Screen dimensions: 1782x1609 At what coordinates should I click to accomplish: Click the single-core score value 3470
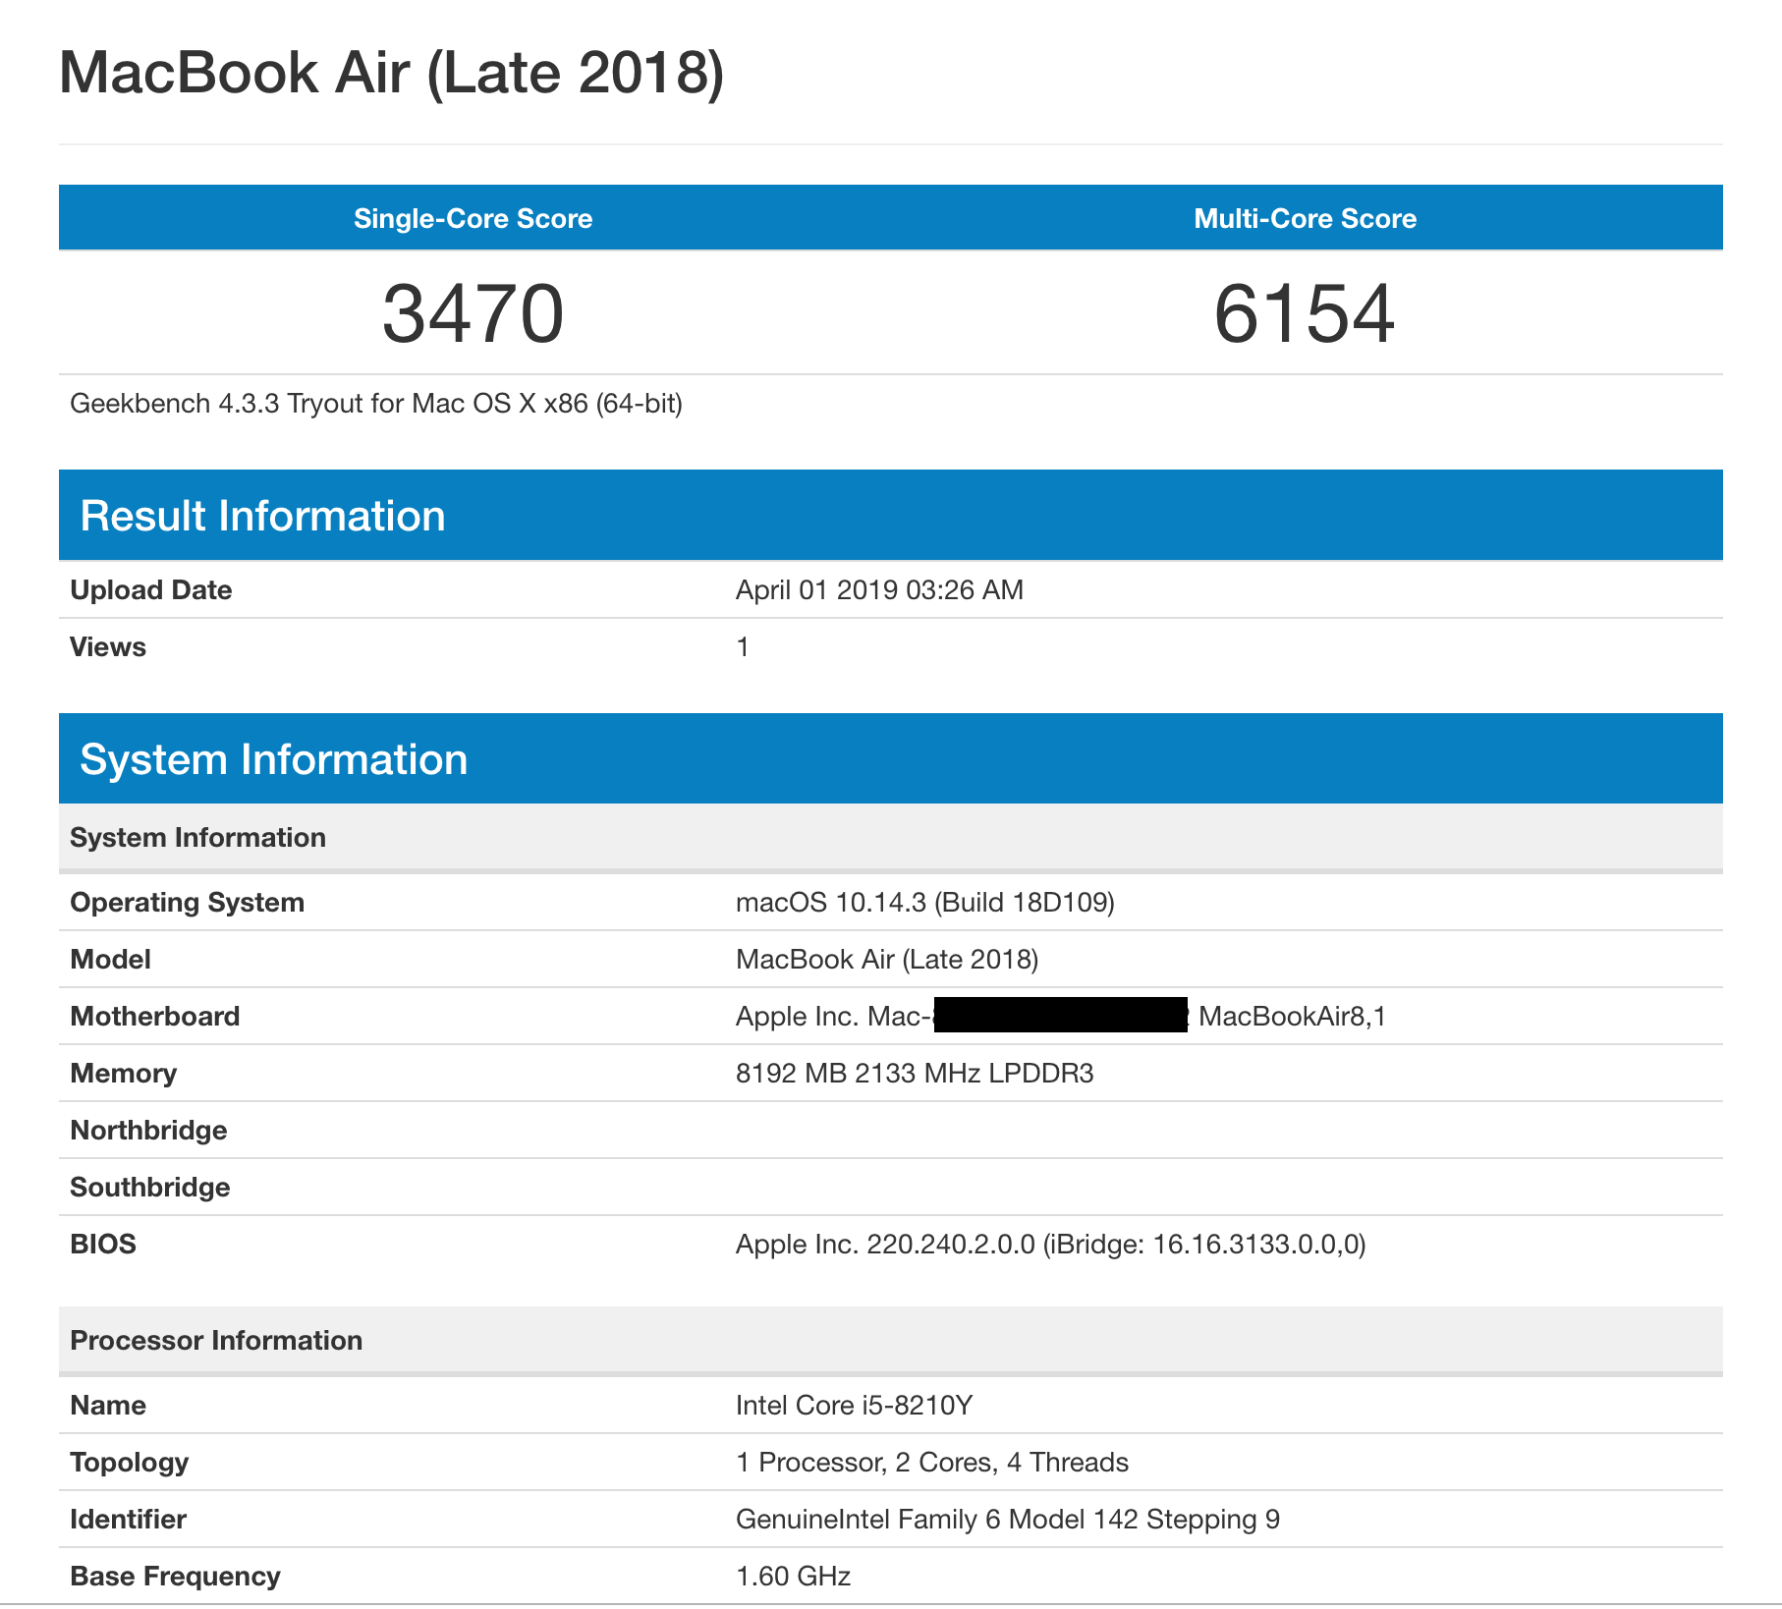pyautogui.click(x=473, y=313)
